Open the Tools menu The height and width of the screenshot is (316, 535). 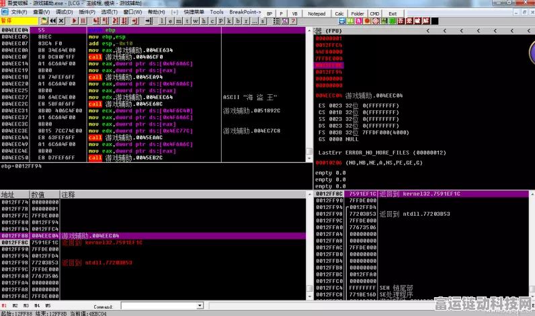(x=216, y=12)
